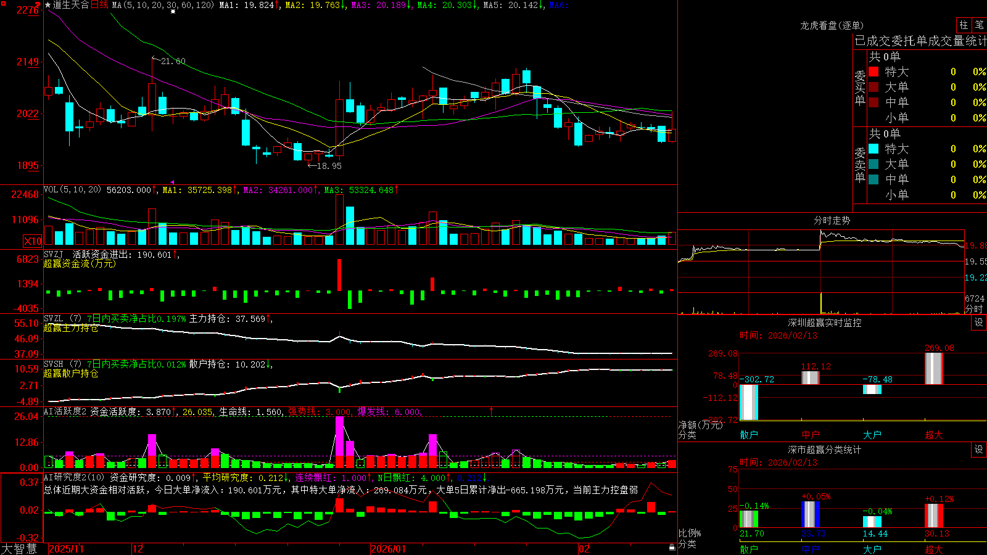The height and width of the screenshot is (555, 987).
Task: Click the magenta arrow below the candlestick chart
Action: click(172, 182)
